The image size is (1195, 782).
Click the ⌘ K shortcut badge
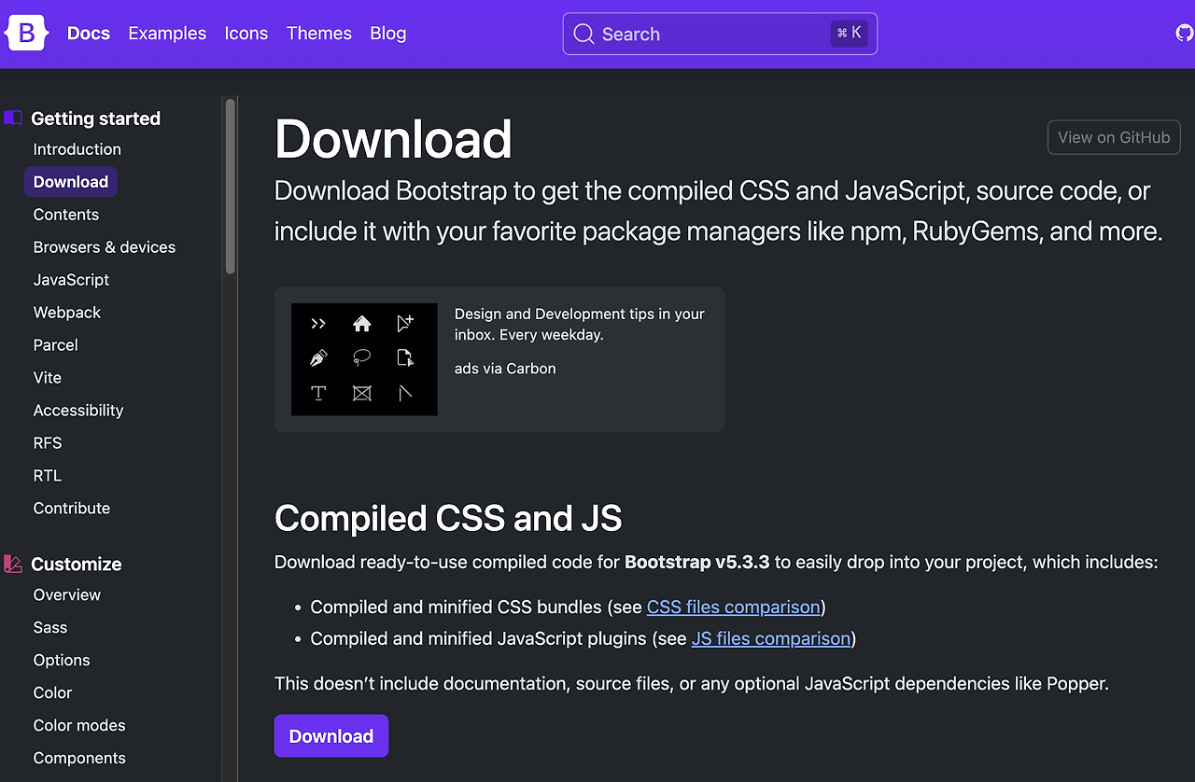click(x=850, y=34)
